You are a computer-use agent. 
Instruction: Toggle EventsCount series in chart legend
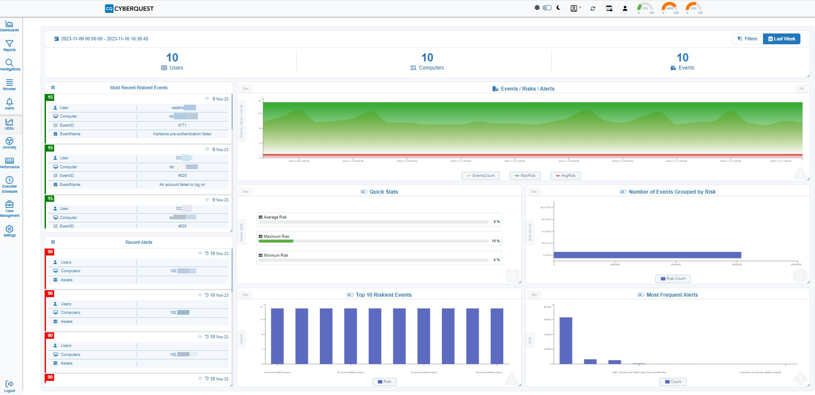[x=480, y=176]
